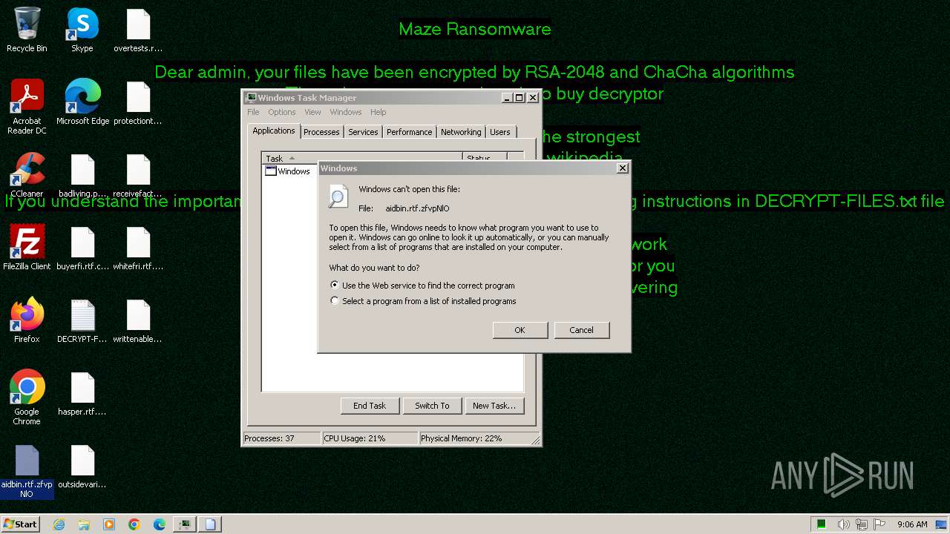The image size is (950, 534).
Task: Click the Start button
Action: [x=20, y=524]
